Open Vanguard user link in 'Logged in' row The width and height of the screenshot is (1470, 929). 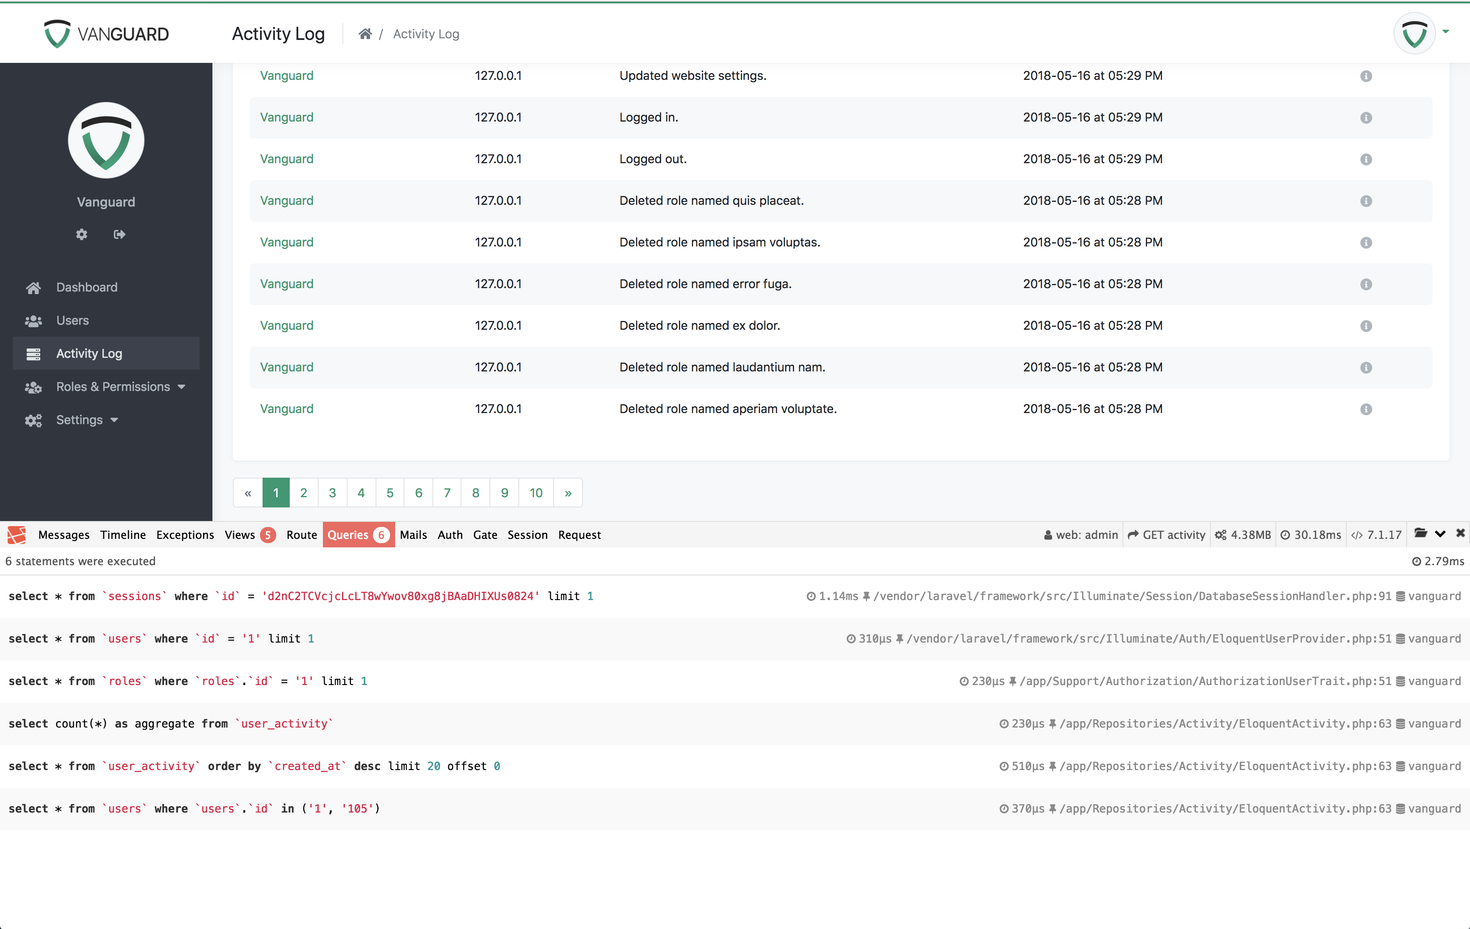[x=286, y=117]
